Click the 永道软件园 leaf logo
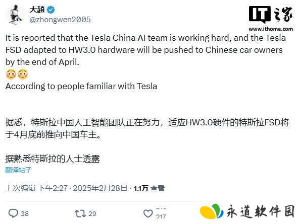The width and height of the screenshot is (298, 224). (212, 211)
